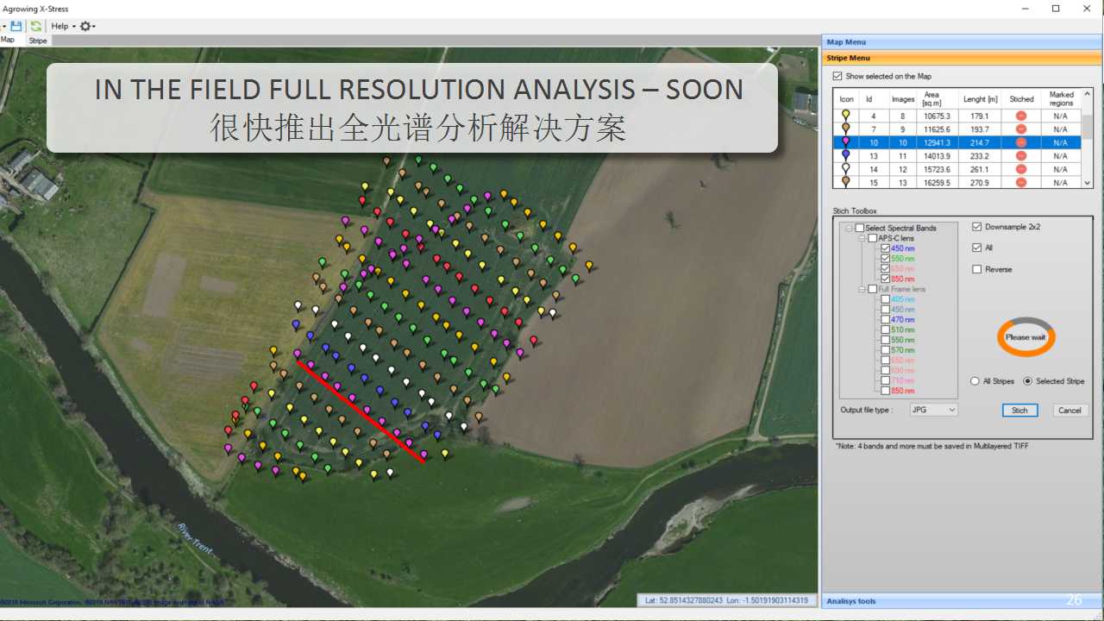Click the green Refresh icon in toolbar

tap(36, 26)
